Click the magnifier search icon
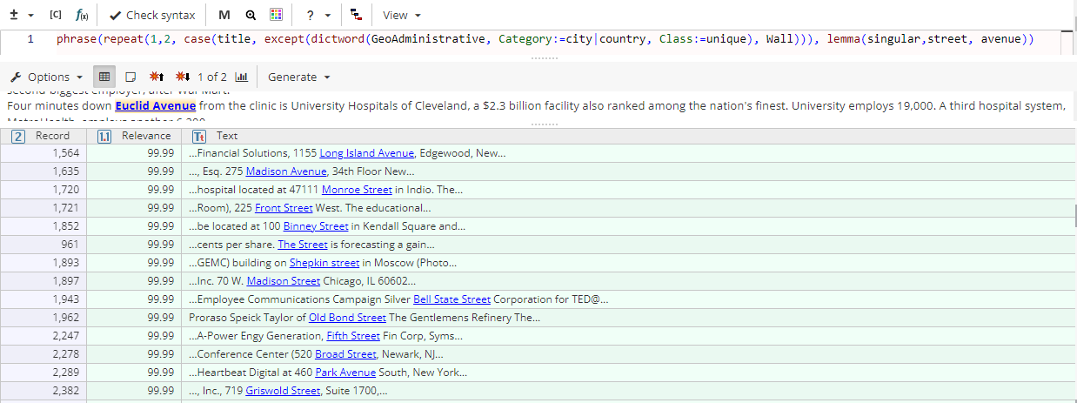 (251, 16)
